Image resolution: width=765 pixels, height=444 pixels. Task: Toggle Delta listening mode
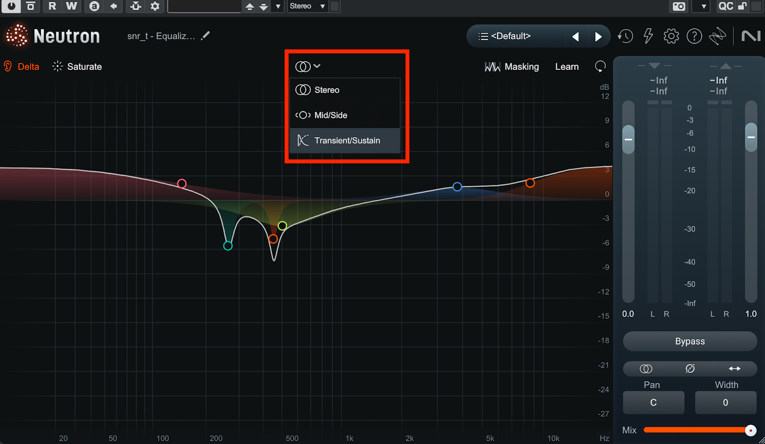pyautogui.click(x=22, y=66)
